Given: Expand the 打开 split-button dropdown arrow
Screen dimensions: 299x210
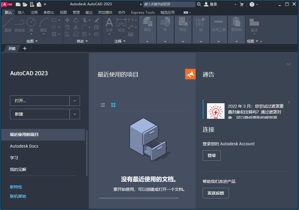Looking at the screenshot, I should [75, 101].
